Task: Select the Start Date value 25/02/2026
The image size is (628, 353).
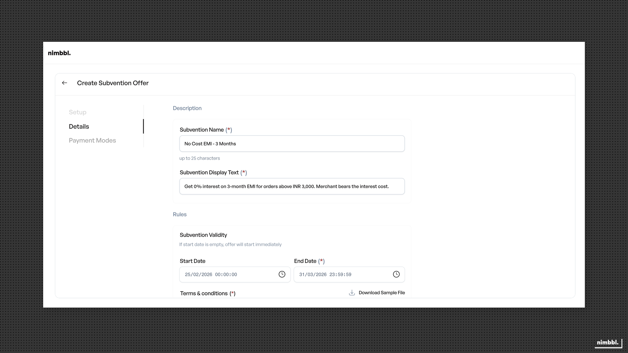Action: (210, 275)
